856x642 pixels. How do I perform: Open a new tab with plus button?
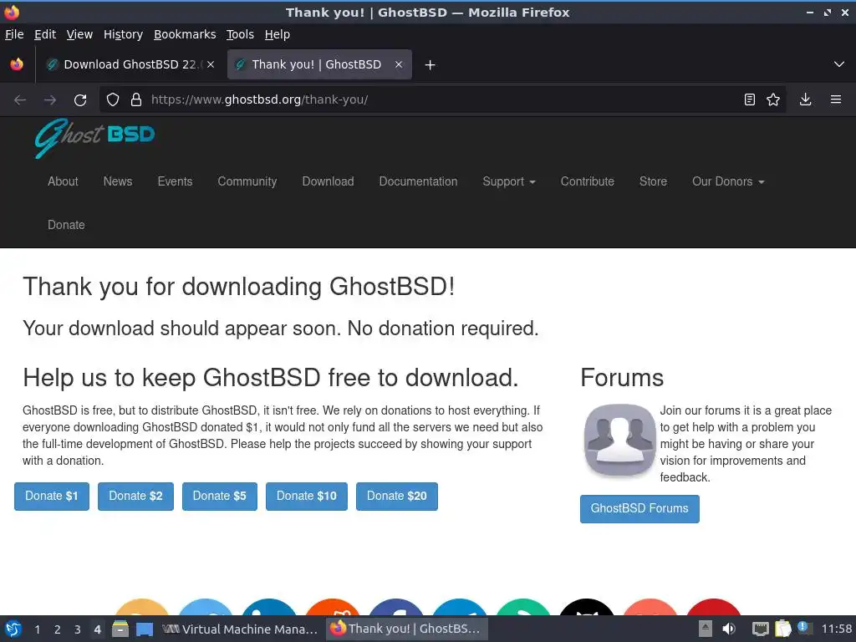point(431,65)
